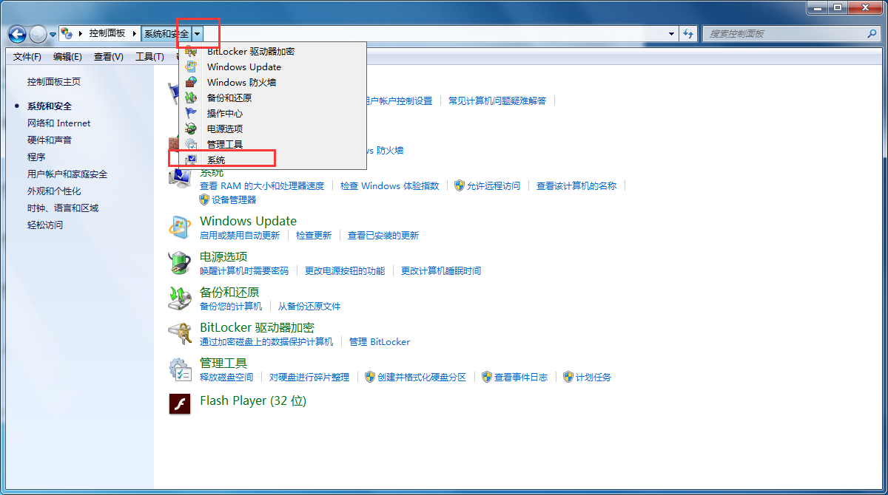Click the 管理工具 category icon
The image size is (888, 495).
(180, 369)
